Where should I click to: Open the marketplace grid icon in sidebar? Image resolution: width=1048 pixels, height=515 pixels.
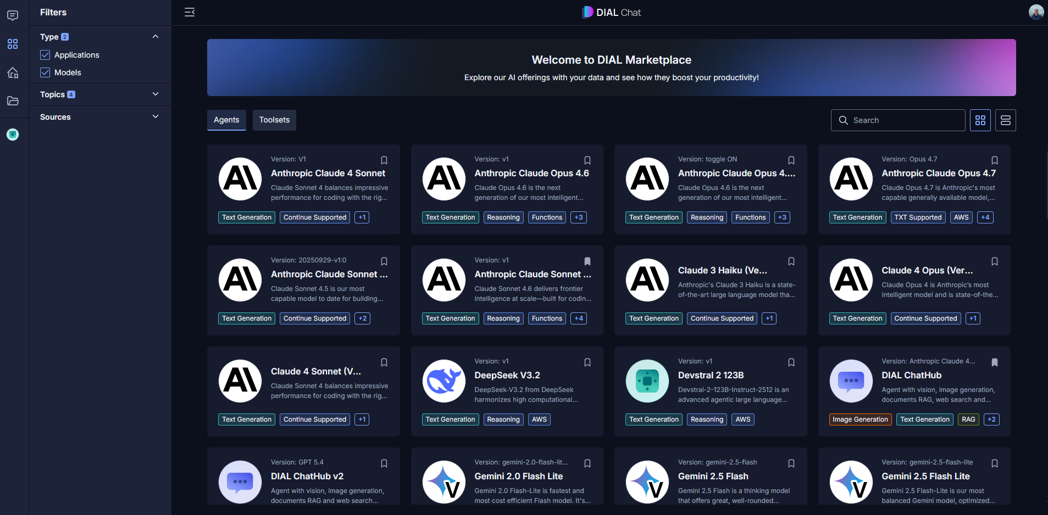[x=13, y=44]
